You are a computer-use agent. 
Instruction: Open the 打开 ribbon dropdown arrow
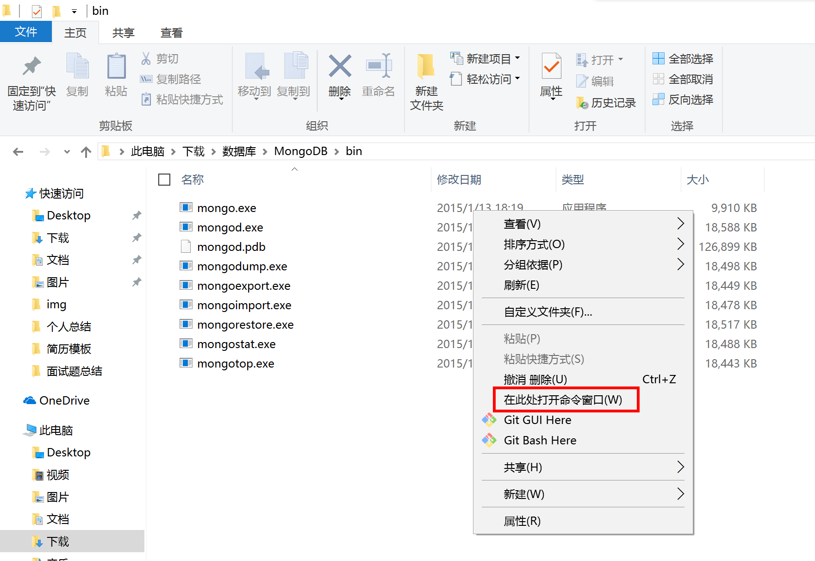pyautogui.click(x=621, y=59)
